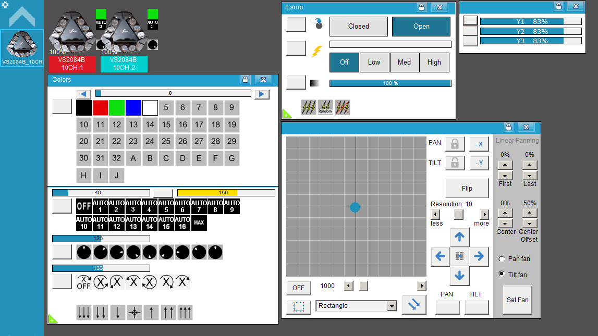Click the Flip button
This screenshot has width=598, height=336.
(467, 188)
